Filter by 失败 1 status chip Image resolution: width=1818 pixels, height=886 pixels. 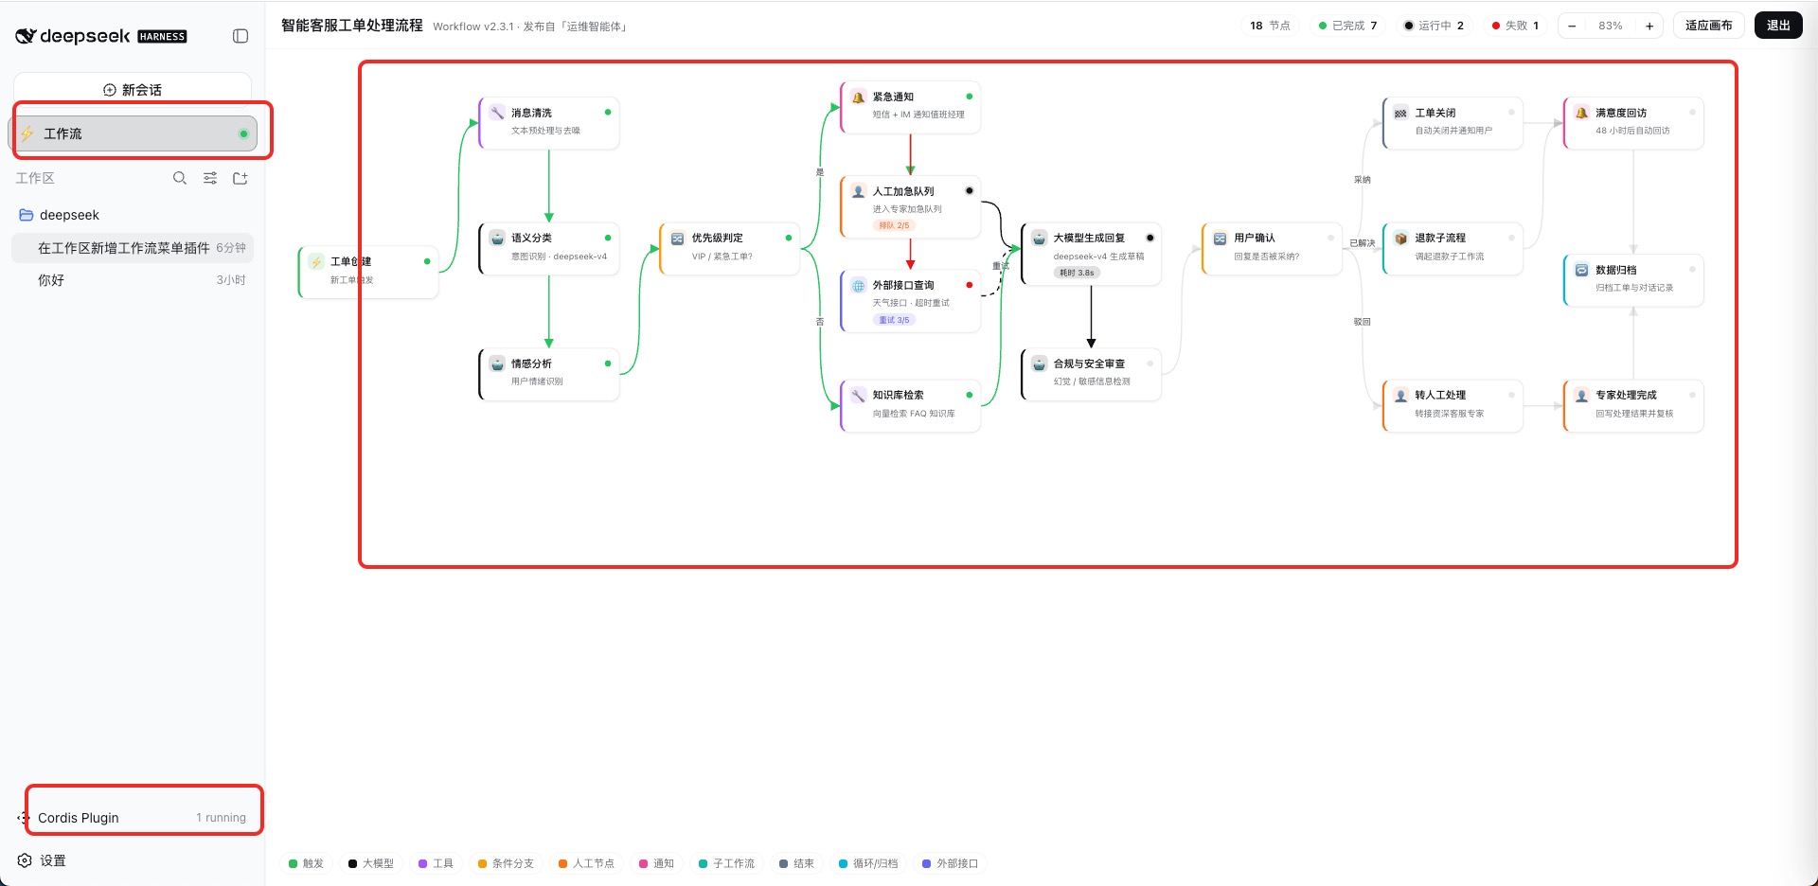point(1516,26)
